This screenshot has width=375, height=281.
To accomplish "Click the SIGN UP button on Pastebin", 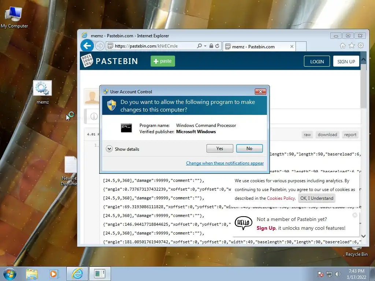I will (346, 61).
